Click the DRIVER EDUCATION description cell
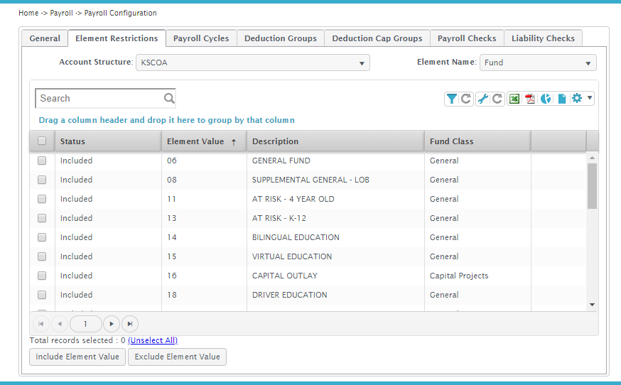Viewport: 621px width, 385px height. pos(335,295)
